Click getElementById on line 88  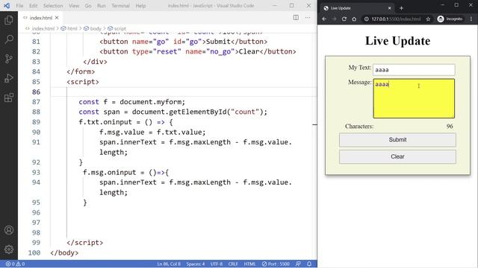[197, 112]
